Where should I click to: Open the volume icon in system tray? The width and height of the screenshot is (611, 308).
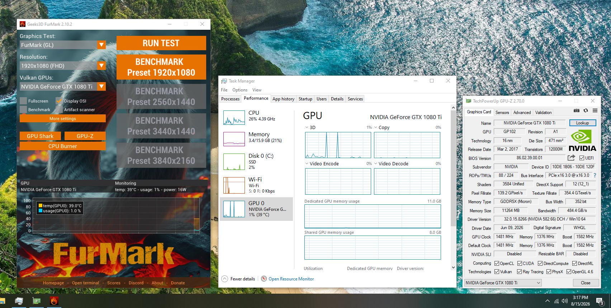(x=565, y=301)
